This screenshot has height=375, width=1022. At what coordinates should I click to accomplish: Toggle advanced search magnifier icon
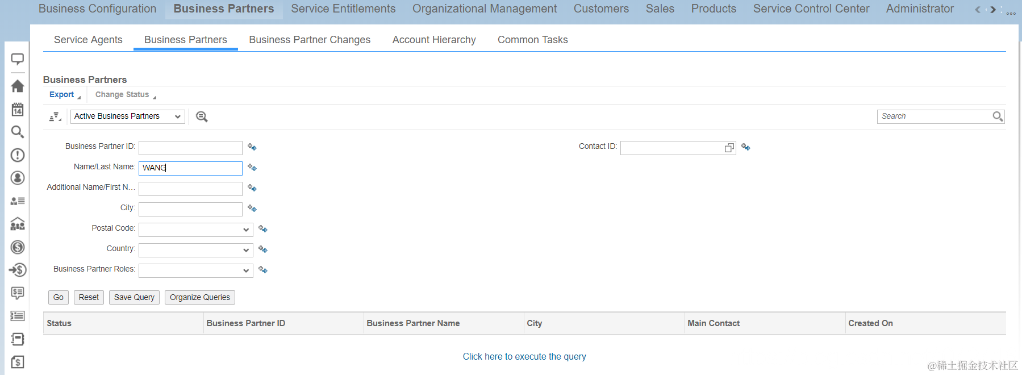point(202,116)
